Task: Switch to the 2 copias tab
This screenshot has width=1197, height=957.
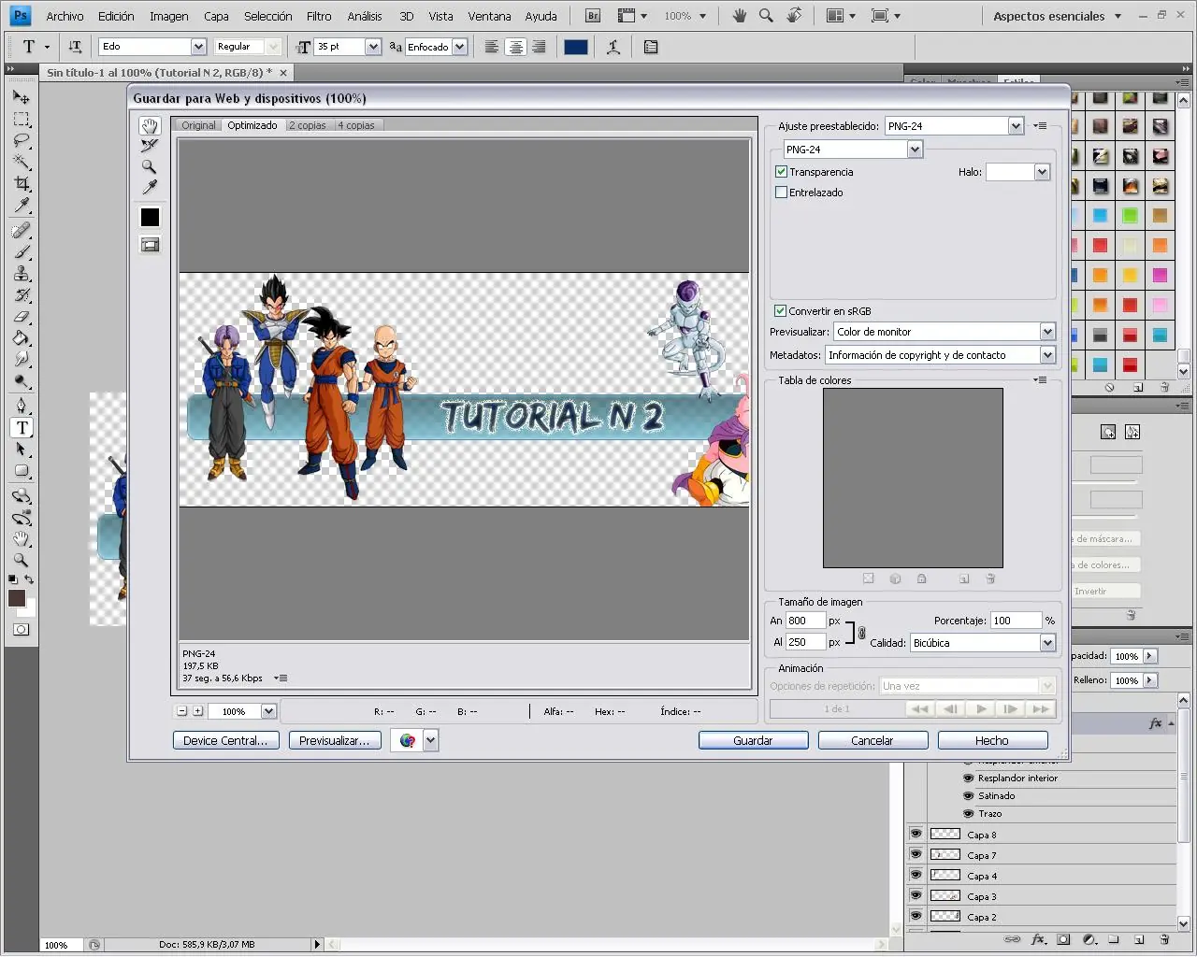Action: click(308, 125)
